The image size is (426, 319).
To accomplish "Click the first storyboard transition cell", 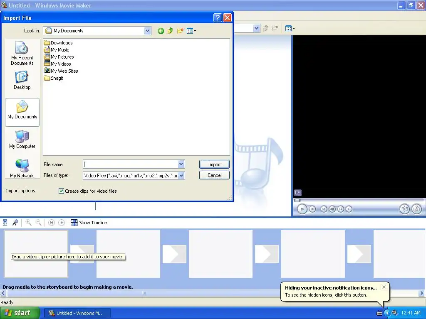I will point(82,254).
